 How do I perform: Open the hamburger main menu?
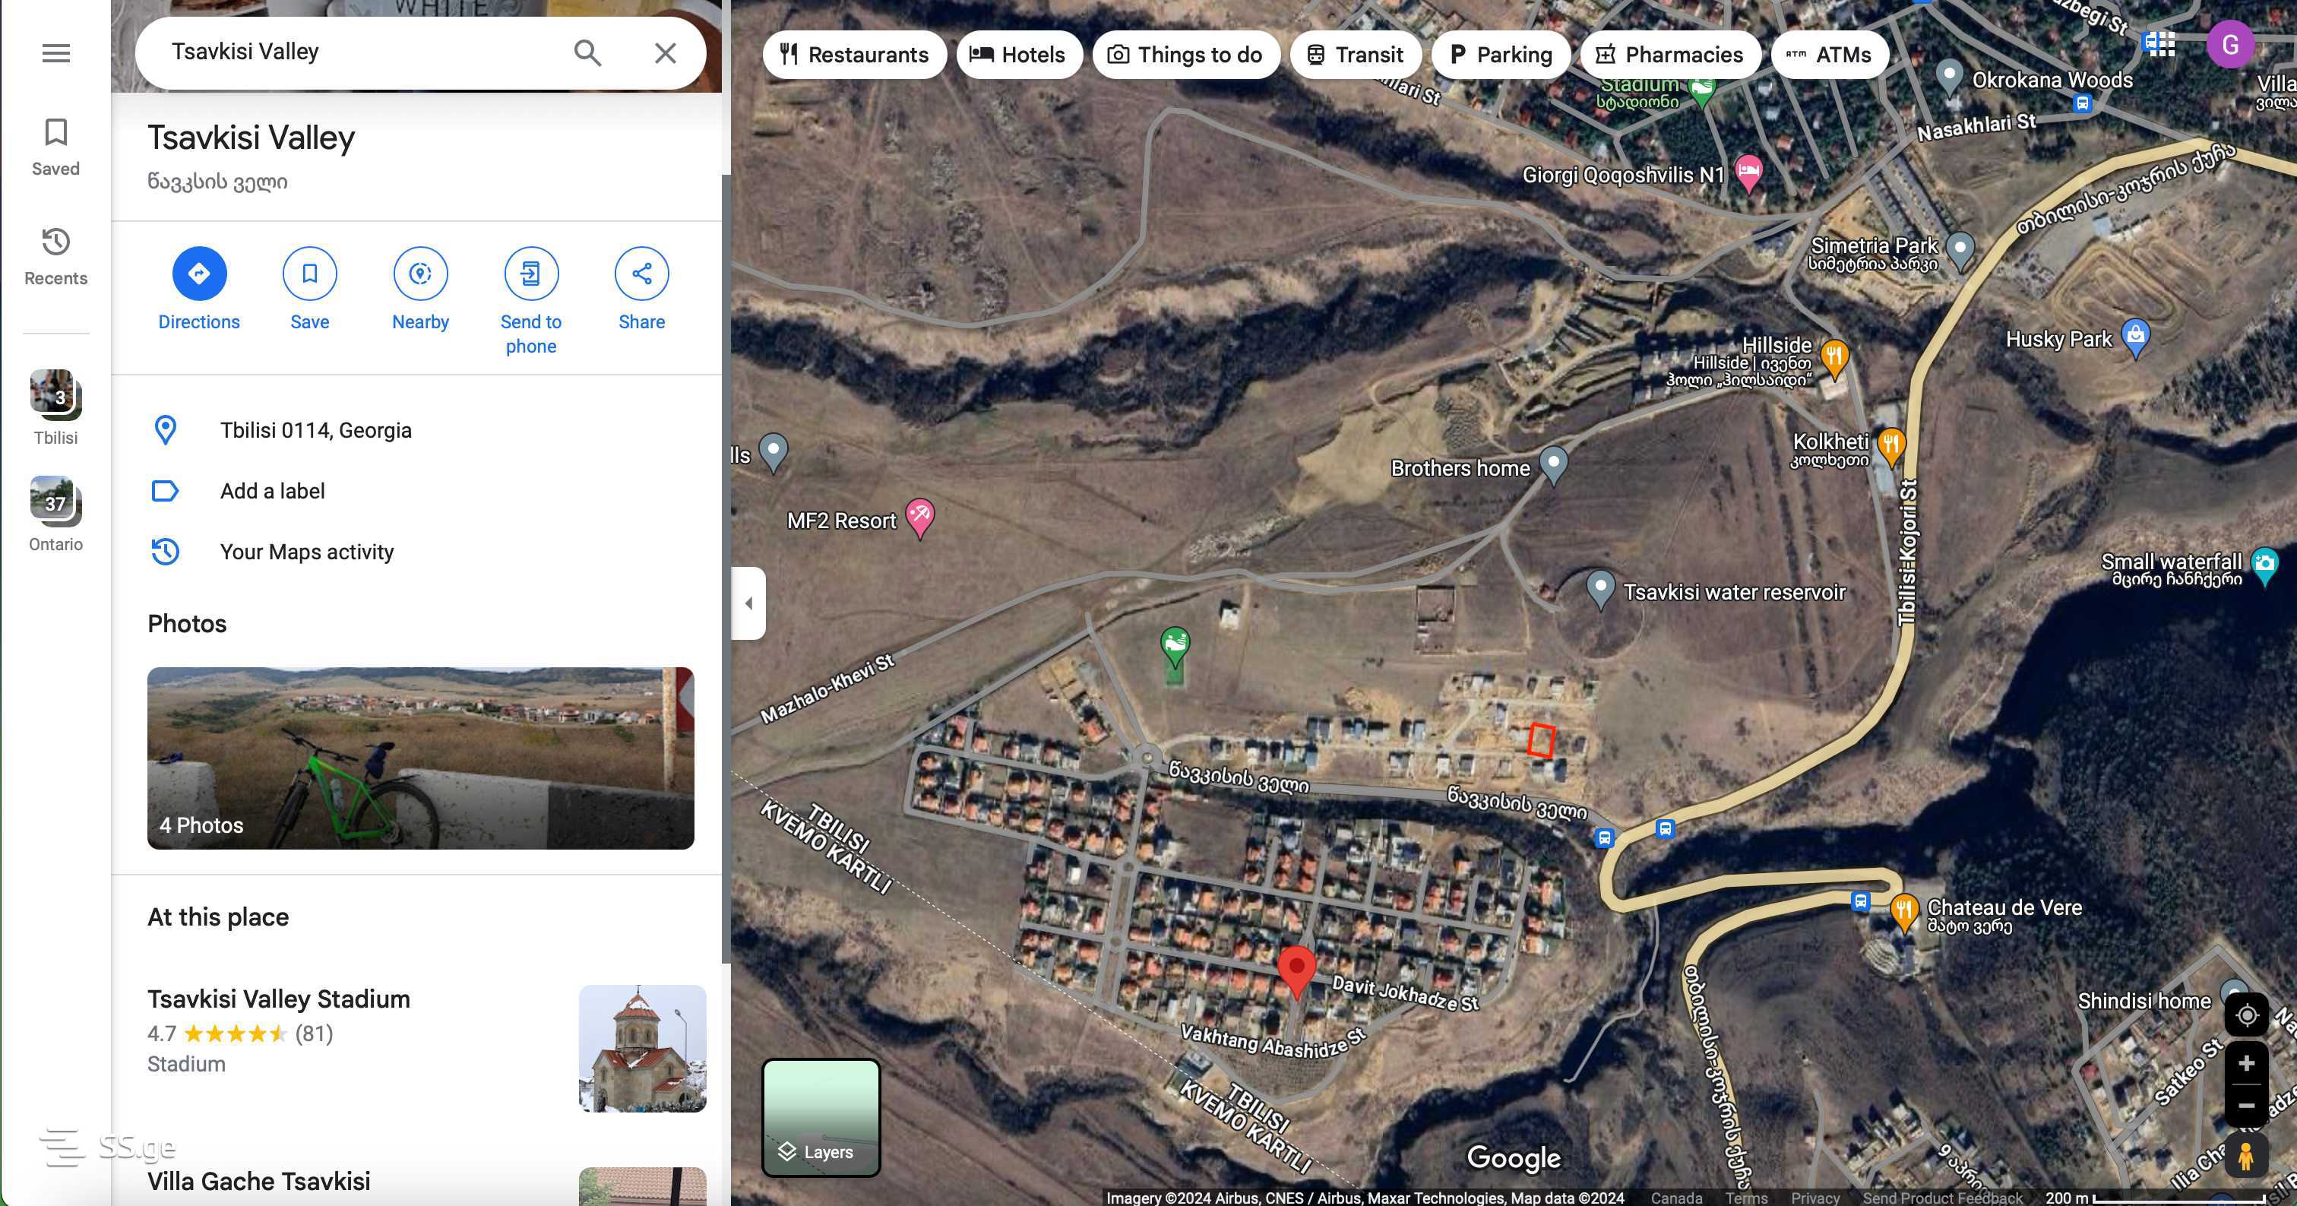[56, 52]
